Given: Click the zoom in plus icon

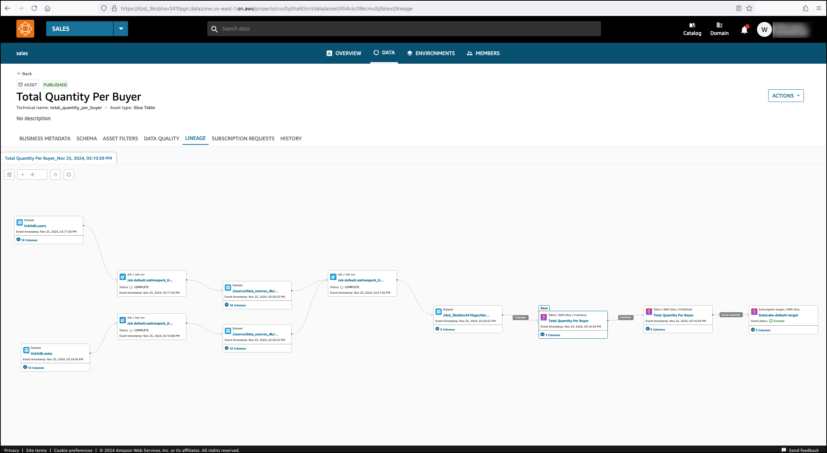Looking at the screenshot, I should pos(23,175).
